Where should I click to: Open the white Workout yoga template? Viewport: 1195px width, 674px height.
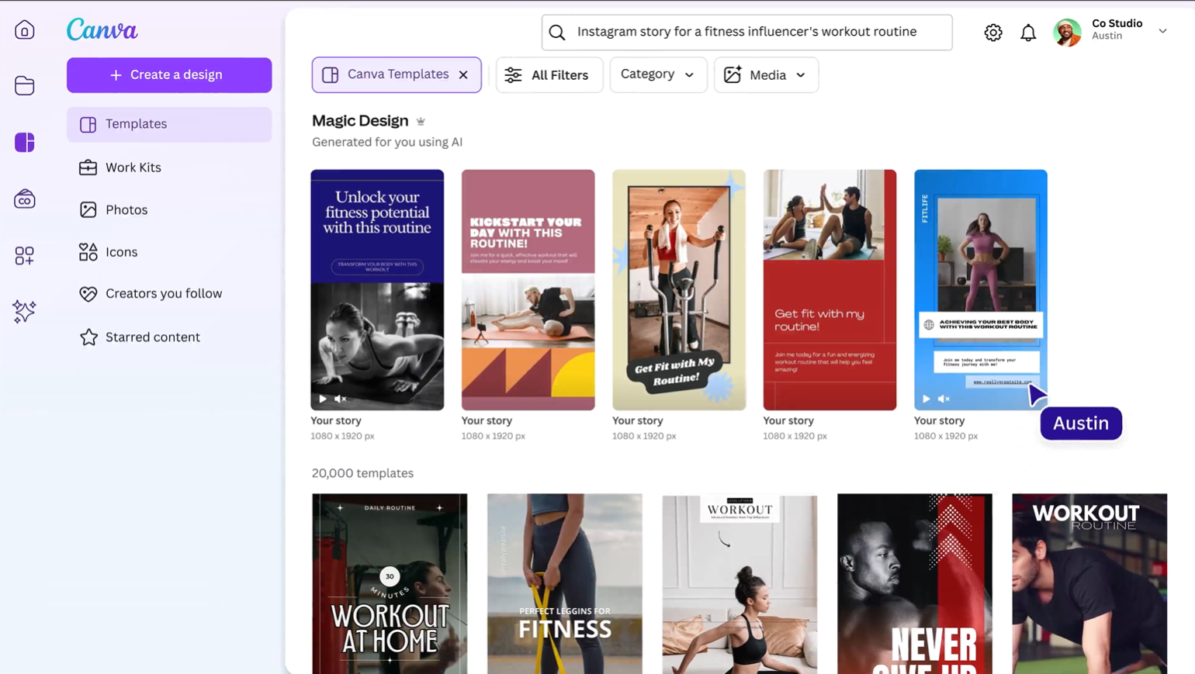point(740,584)
